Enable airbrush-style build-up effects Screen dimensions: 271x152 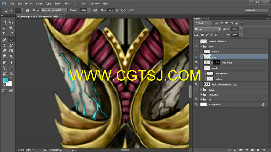123,10
